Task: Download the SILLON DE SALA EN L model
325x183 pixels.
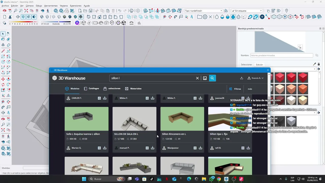Action: coord(153,148)
